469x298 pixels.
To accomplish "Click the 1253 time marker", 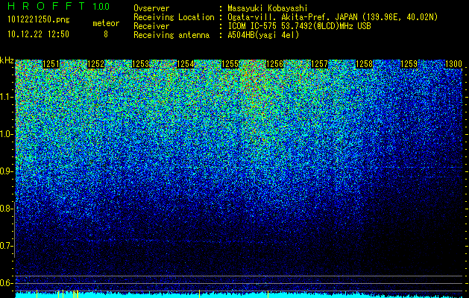I will coord(141,64).
